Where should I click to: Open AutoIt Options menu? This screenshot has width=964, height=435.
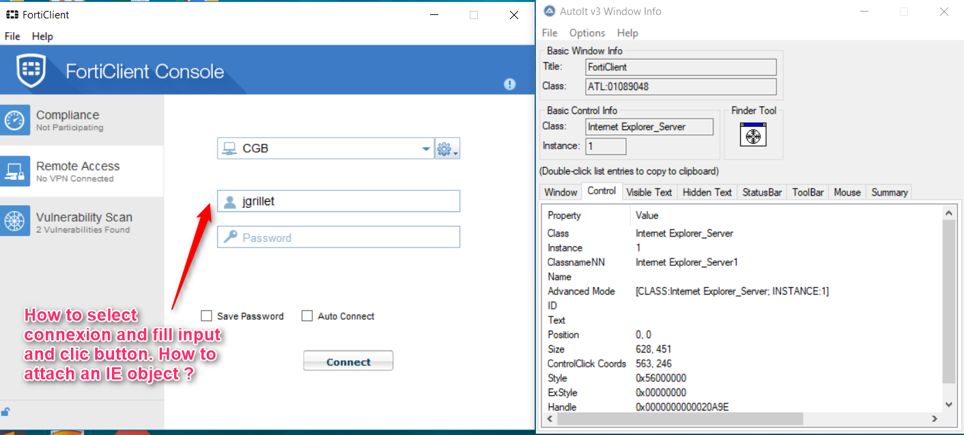[587, 33]
